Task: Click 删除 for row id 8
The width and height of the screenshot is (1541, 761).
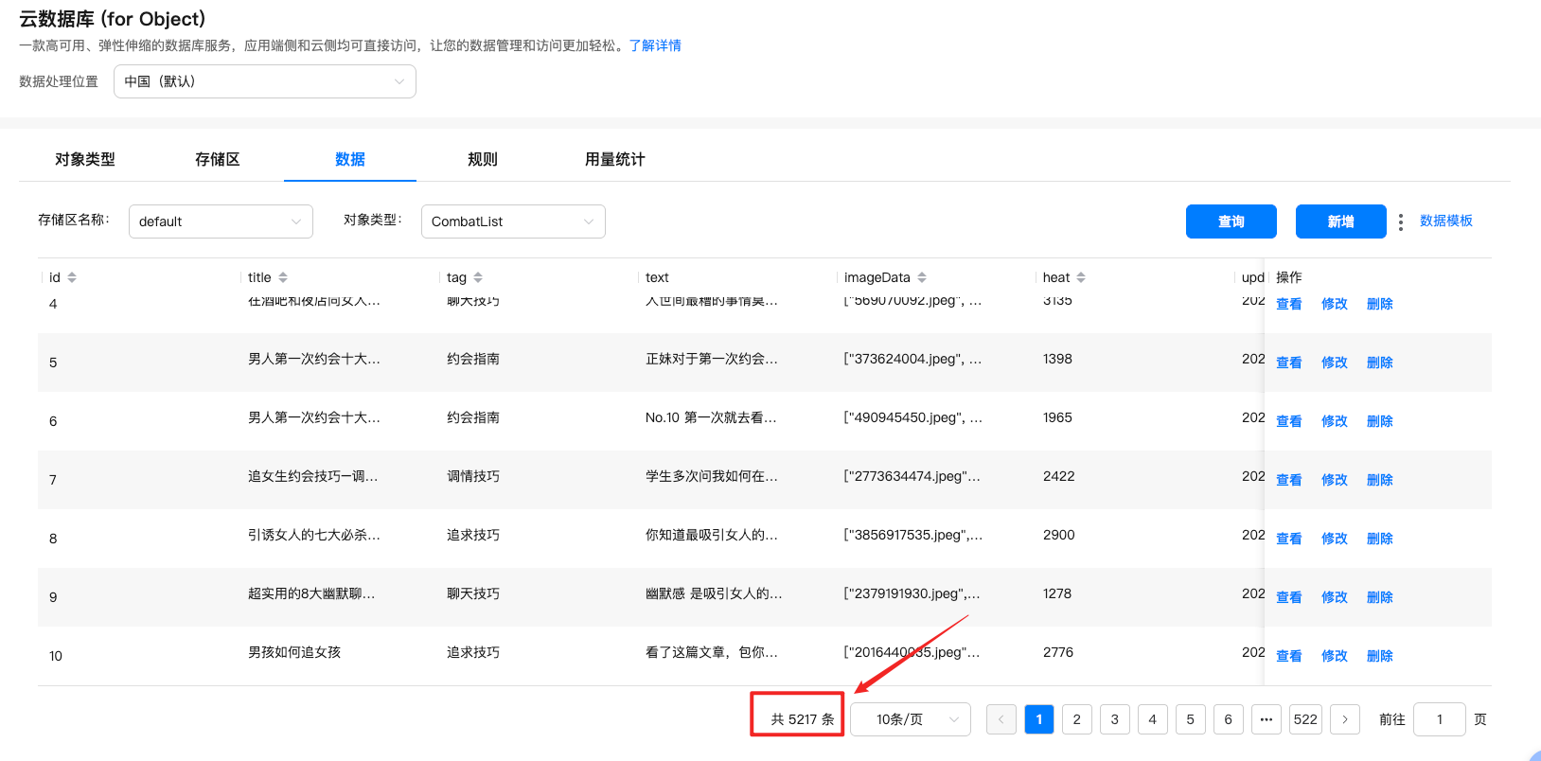Action: coord(1380,539)
